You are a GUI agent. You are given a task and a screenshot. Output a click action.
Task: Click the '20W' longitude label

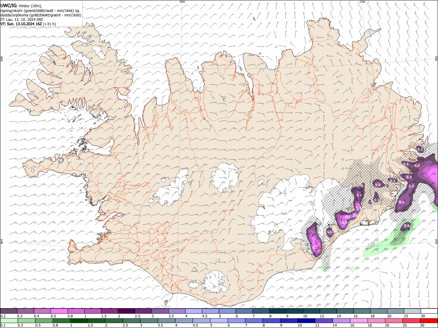[x=182, y=2]
